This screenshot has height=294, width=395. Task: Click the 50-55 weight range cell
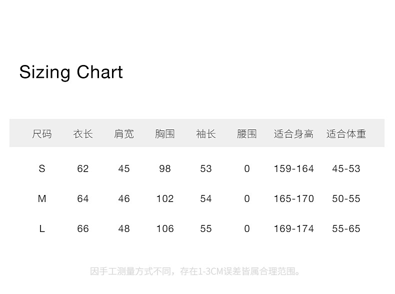346,199
